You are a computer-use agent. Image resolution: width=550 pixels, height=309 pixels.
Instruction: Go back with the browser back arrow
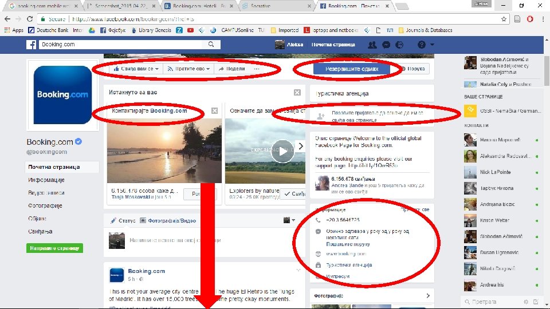7,19
